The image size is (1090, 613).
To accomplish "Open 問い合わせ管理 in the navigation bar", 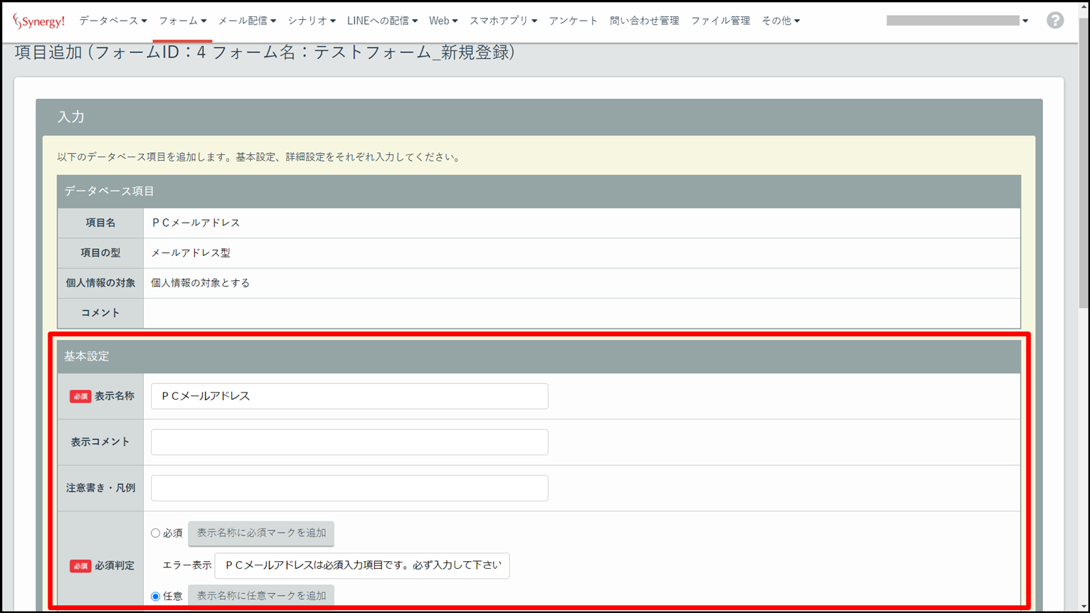I will coord(644,21).
